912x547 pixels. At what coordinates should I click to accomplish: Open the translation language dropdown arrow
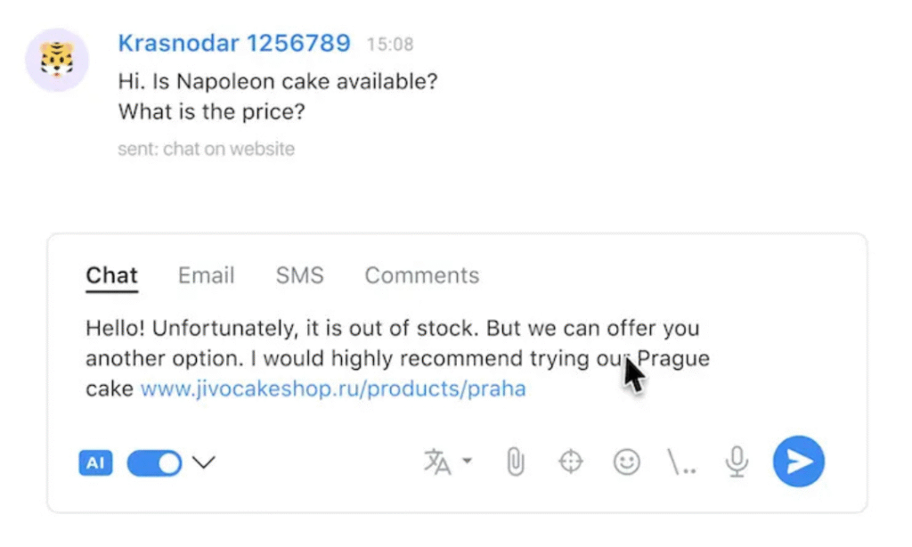[467, 461]
